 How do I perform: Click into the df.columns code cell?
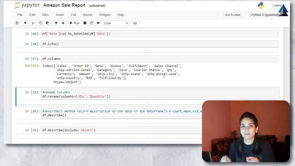tap(159, 59)
